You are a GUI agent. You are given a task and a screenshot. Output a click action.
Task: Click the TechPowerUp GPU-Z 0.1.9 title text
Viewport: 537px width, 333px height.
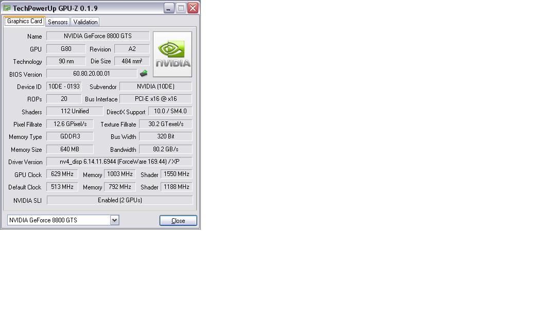coord(55,8)
